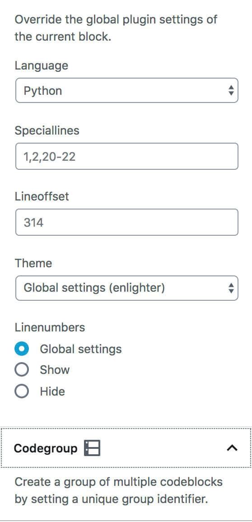252x522 pixels.
Task: Collapse the Codegroup section with chevron
Action: pyautogui.click(x=232, y=448)
